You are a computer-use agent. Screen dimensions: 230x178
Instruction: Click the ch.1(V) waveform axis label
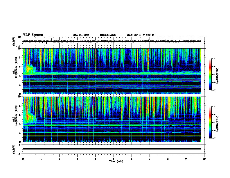tap(14, 41)
